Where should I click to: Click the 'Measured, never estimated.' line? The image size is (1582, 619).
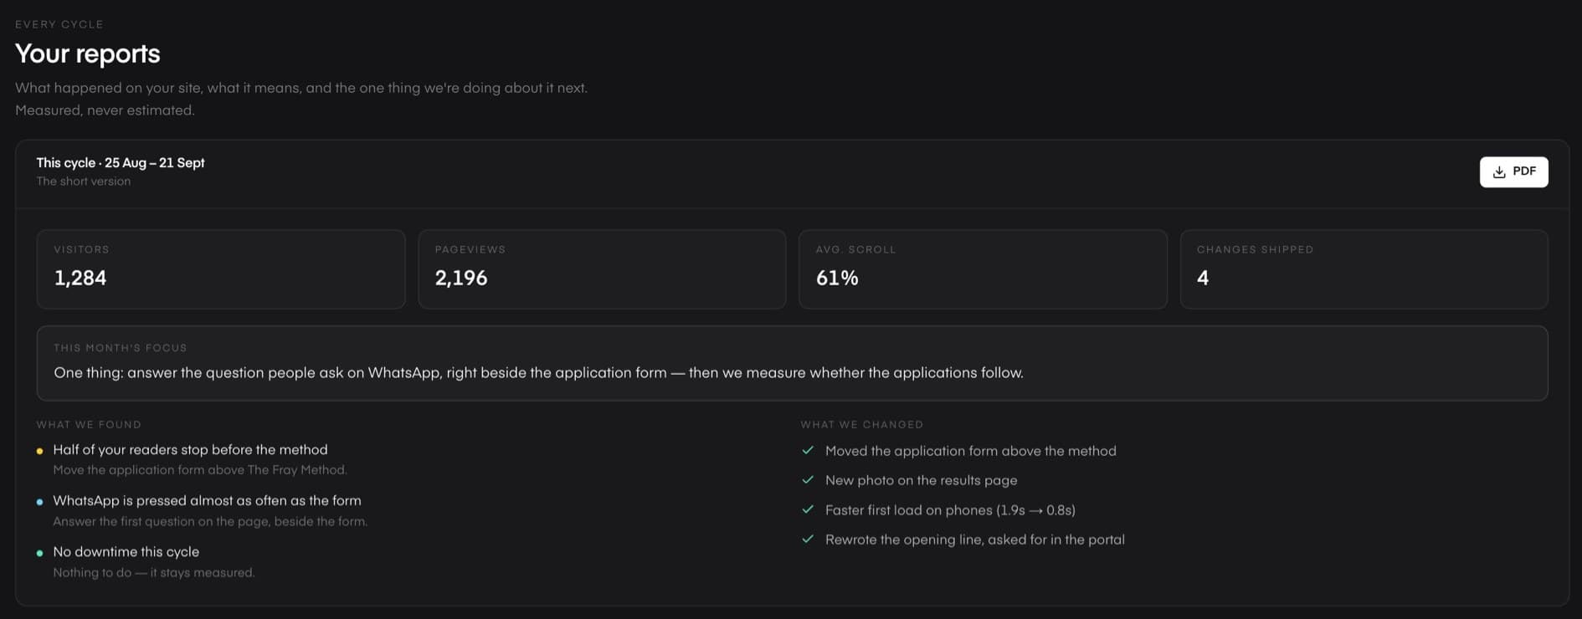(105, 110)
